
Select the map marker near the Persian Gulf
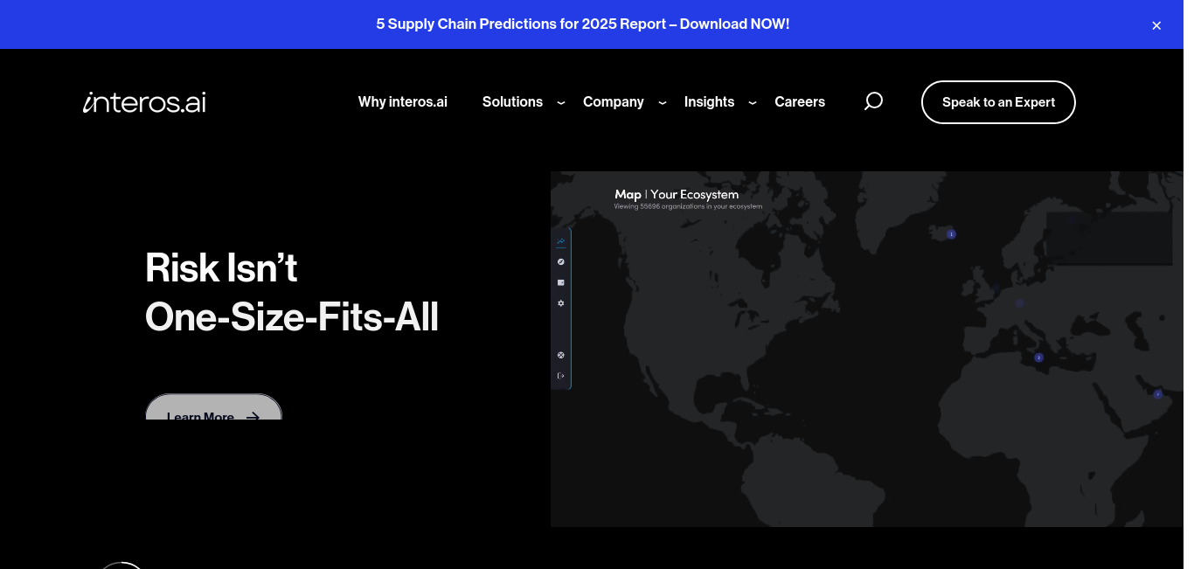[x=1158, y=394]
